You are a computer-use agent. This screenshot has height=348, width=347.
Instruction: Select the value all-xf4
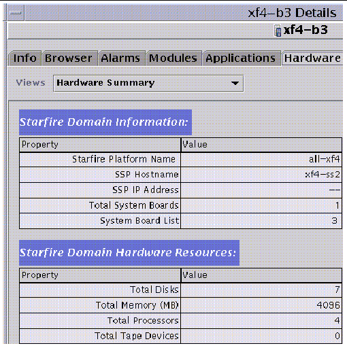pos(324,160)
